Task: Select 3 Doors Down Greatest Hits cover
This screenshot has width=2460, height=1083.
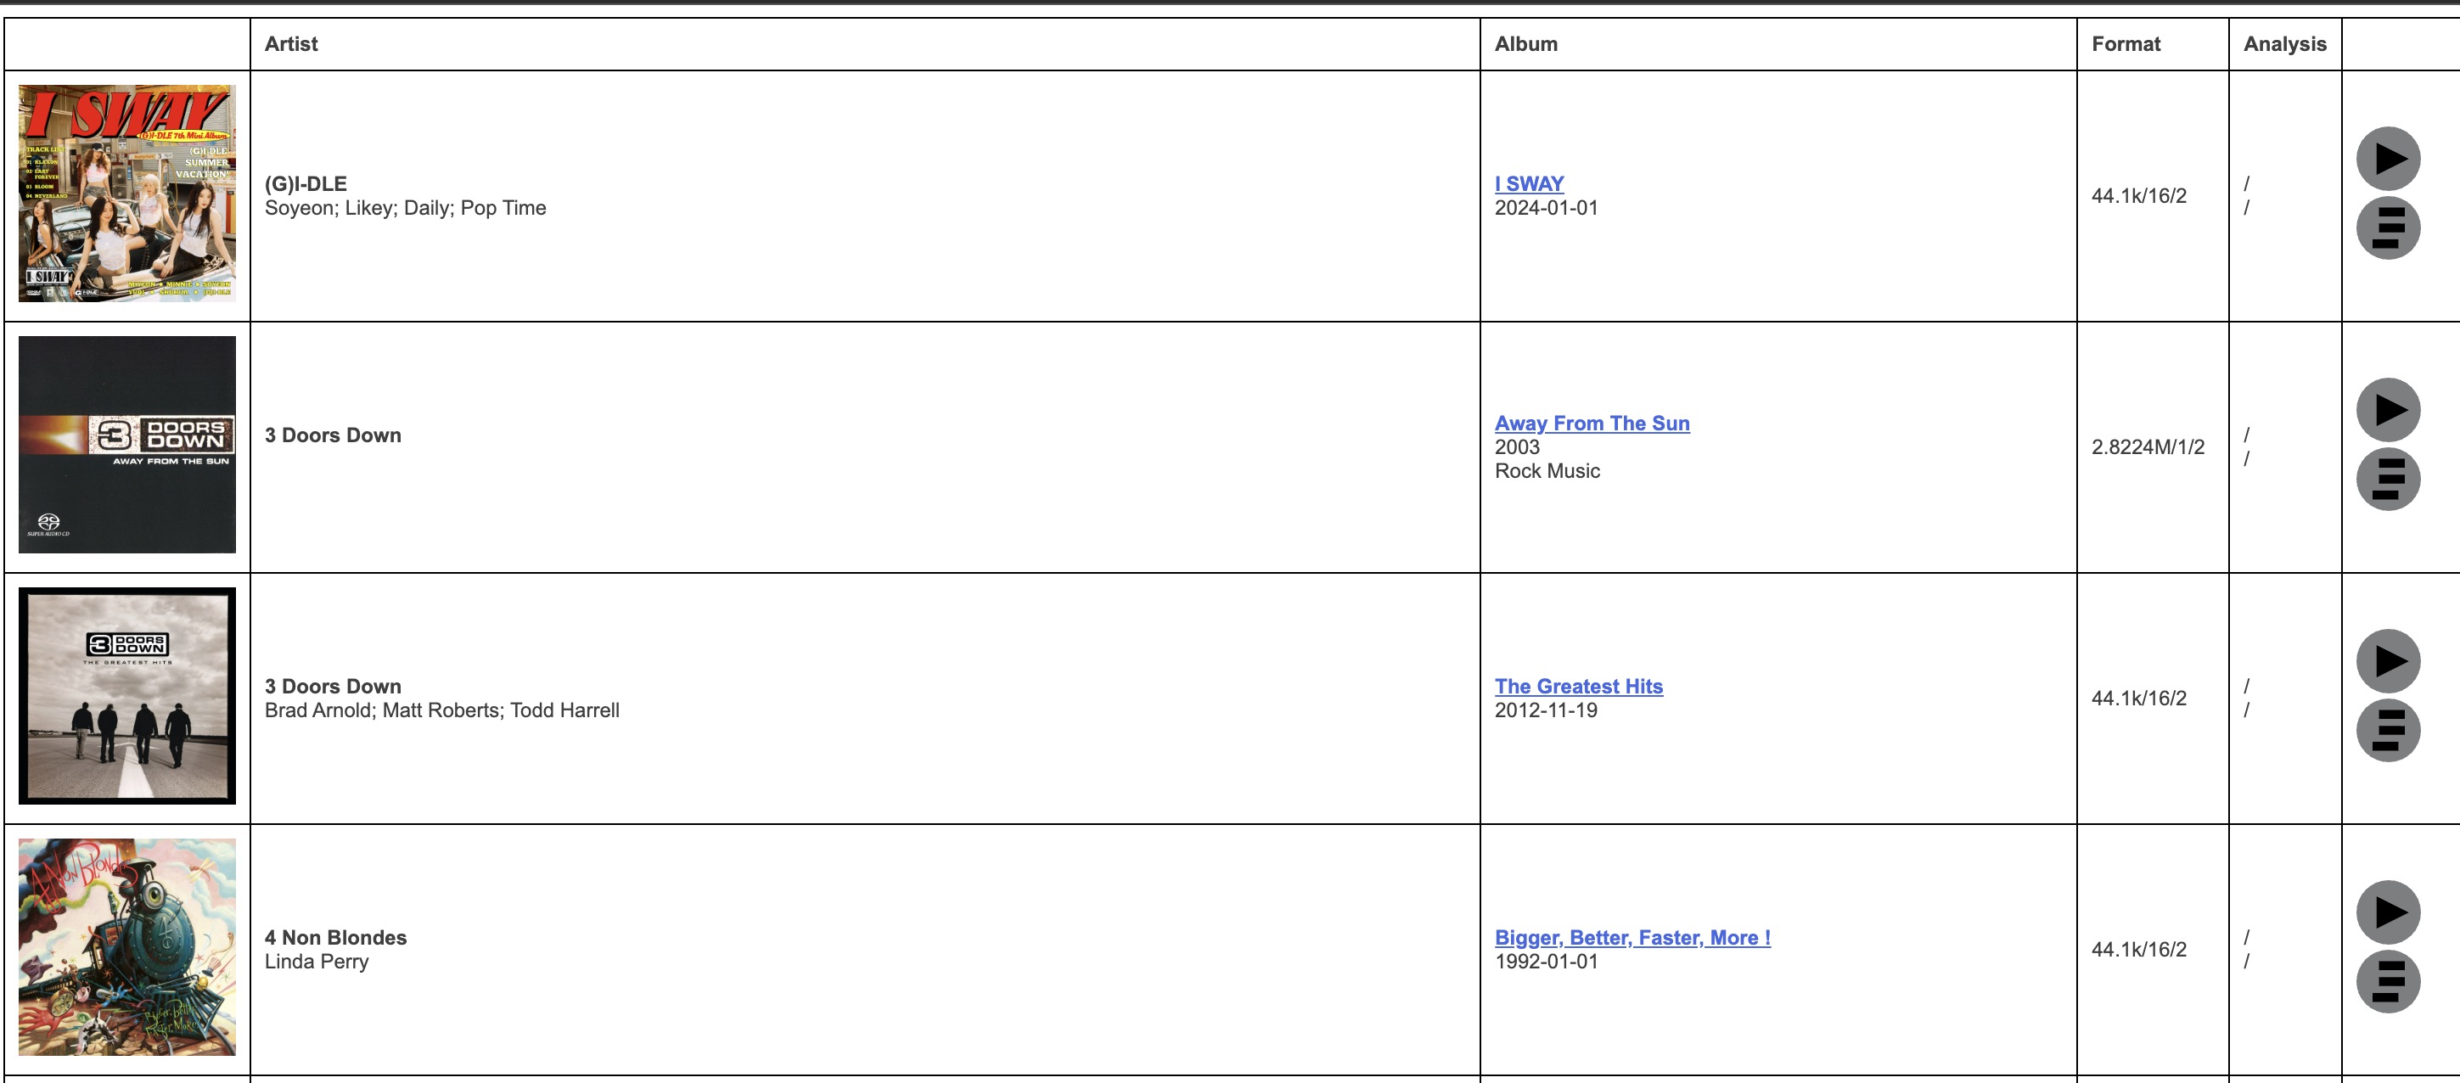Action: [127, 695]
